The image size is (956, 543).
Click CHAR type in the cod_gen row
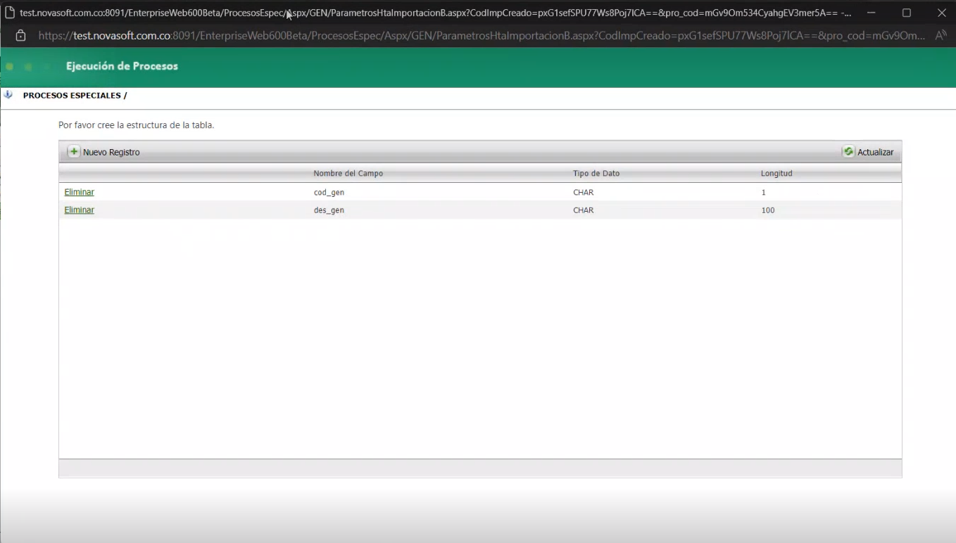[583, 192]
